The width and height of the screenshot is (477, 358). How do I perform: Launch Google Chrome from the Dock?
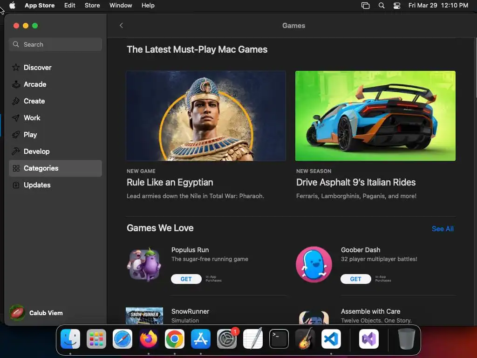pos(175,339)
